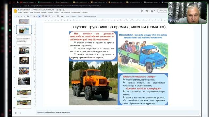The image size is (209, 117).
Task: Select the line tool
Action: [53, 16]
